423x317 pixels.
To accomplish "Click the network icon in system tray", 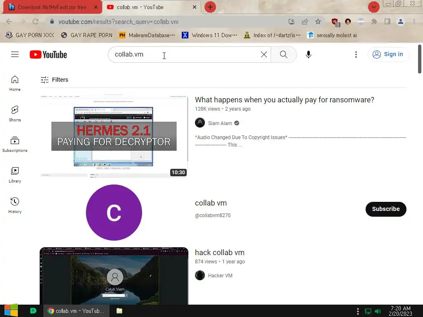I will click(368, 311).
